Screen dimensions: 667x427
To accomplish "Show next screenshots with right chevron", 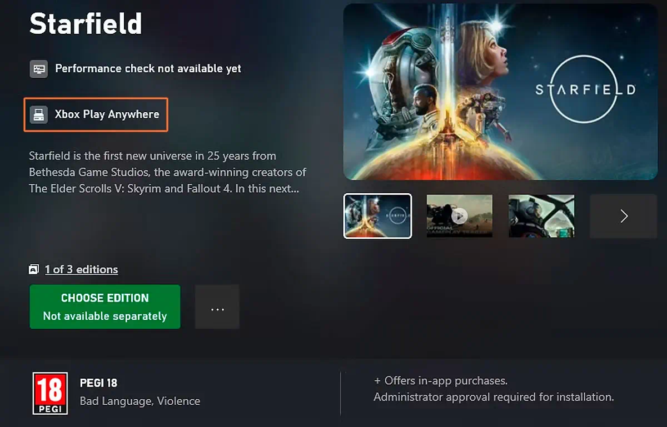I will 624,216.
